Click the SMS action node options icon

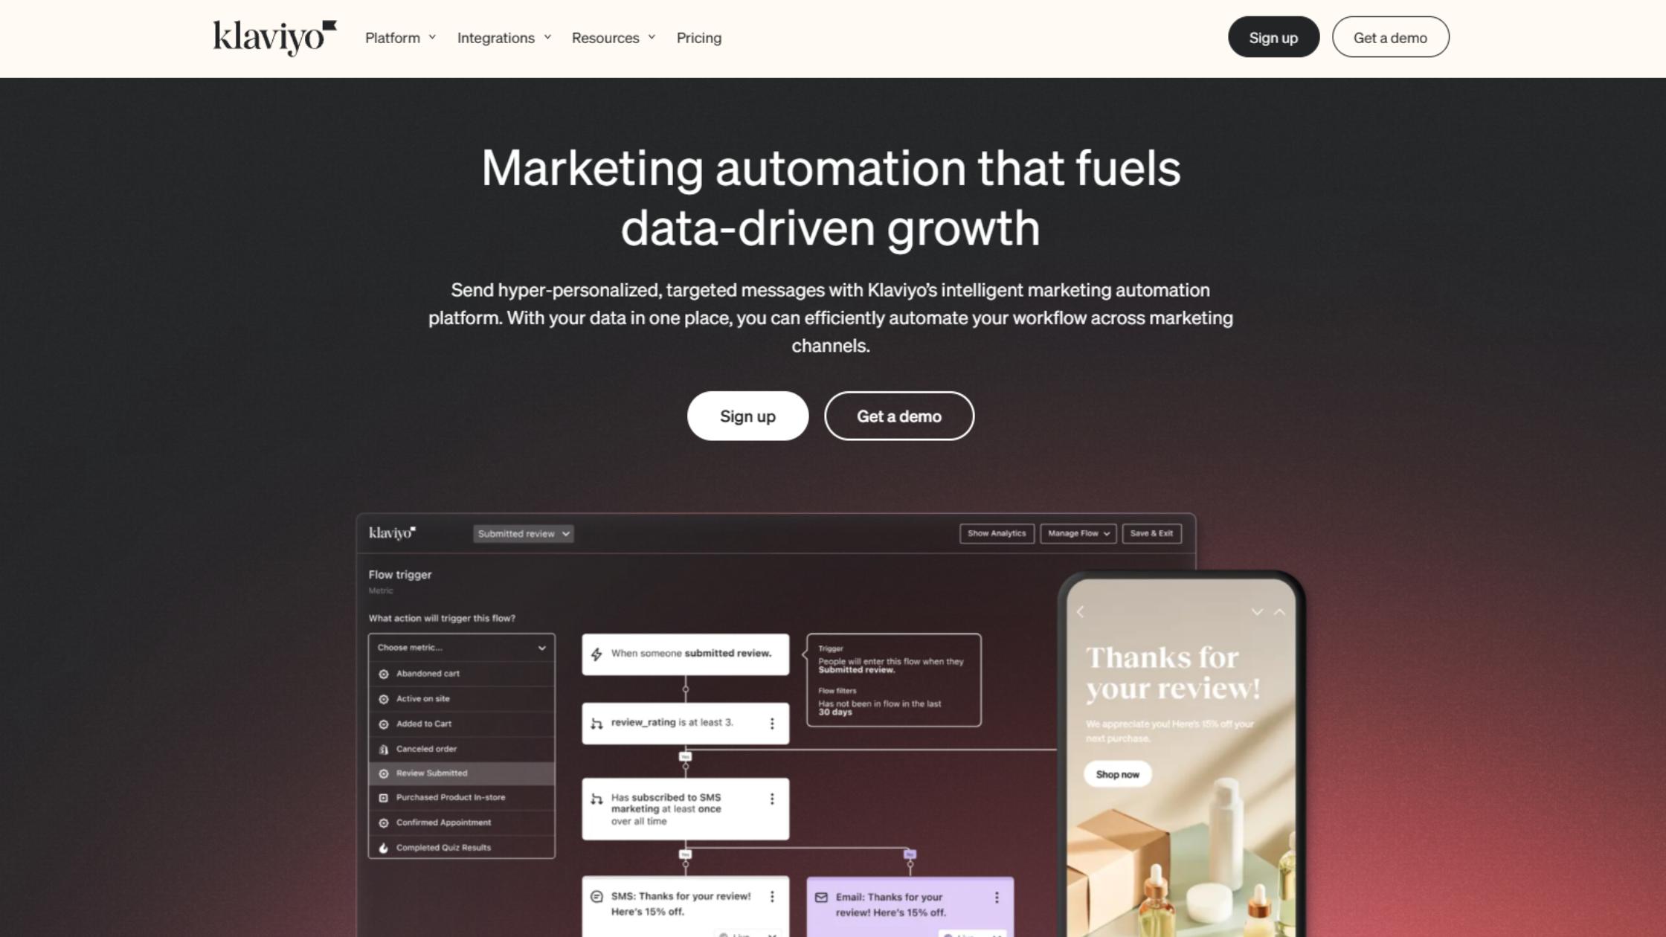[770, 896]
